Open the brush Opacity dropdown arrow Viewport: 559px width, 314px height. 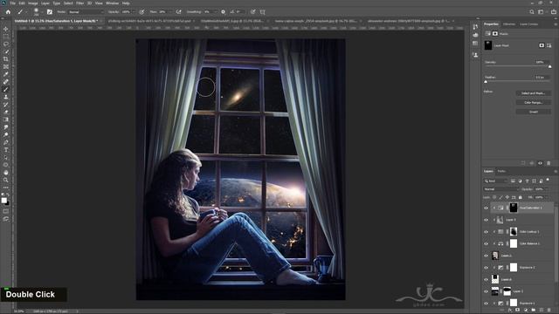(134, 11)
